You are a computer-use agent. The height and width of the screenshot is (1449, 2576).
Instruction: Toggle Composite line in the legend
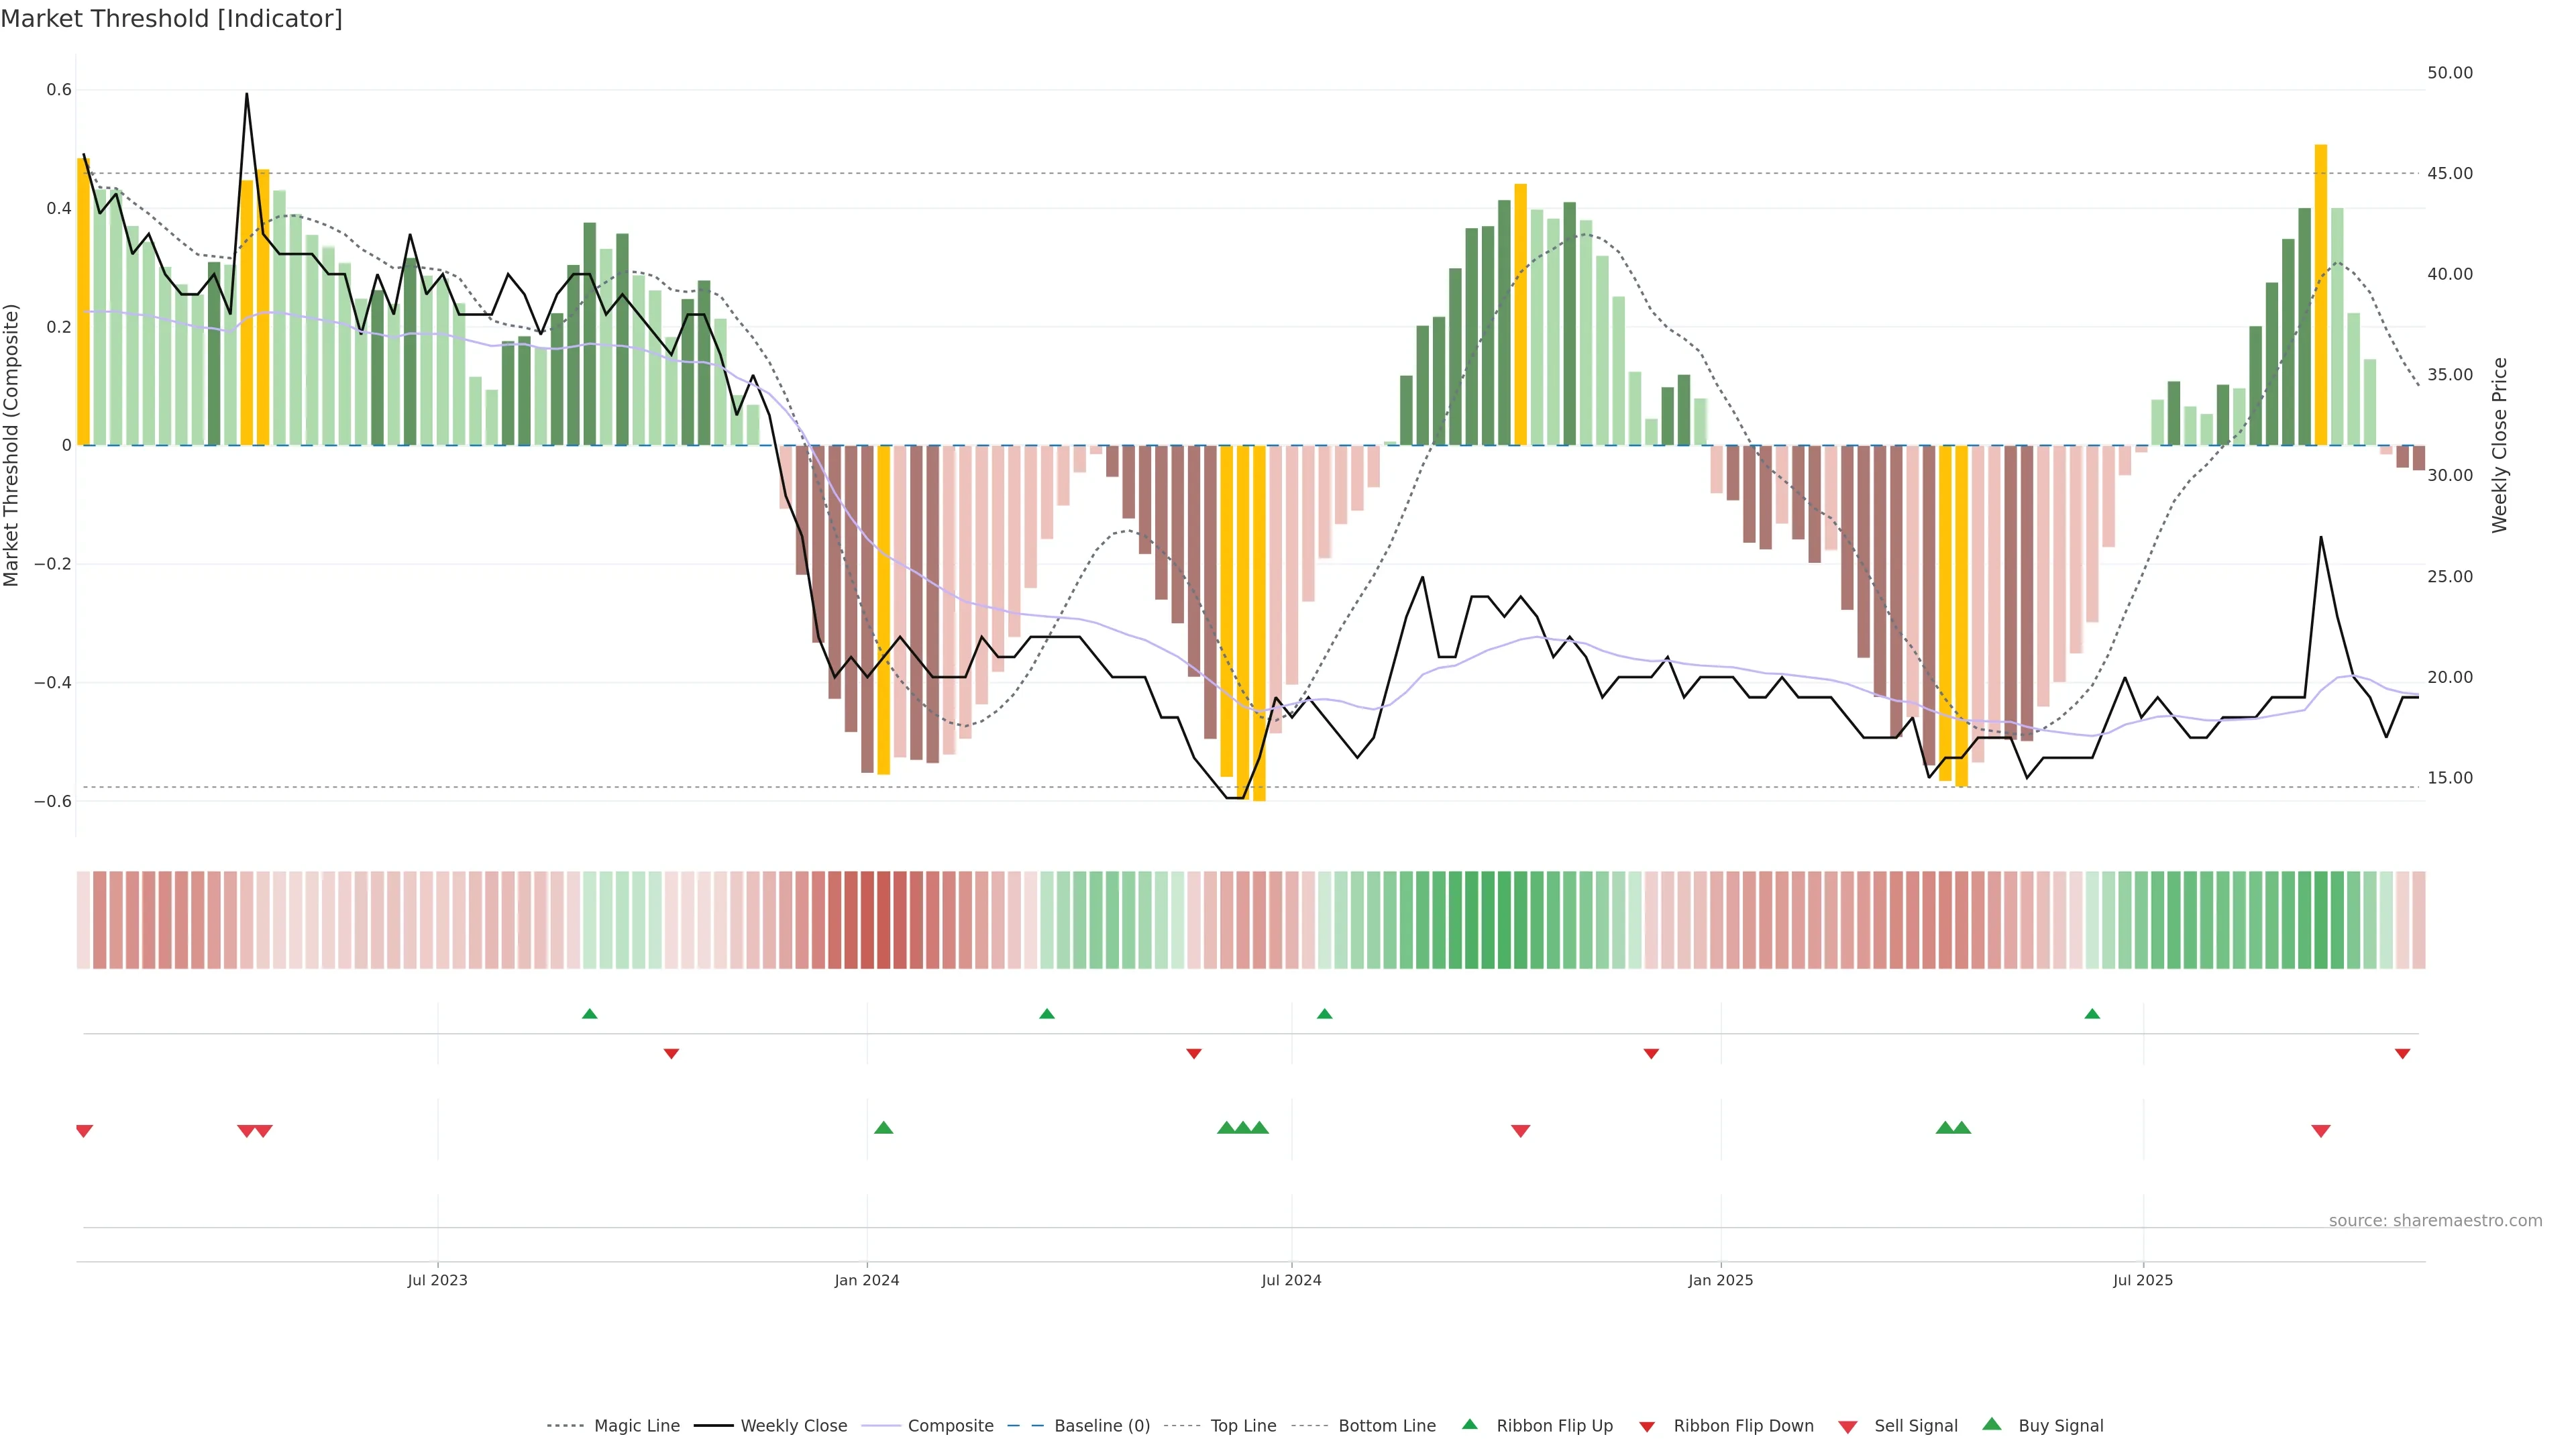tap(950, 1426)
